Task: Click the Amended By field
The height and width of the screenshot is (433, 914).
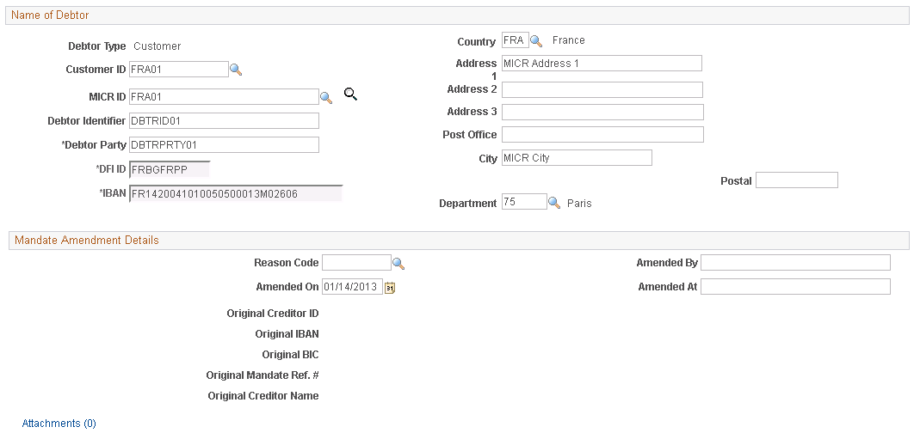Action: tap(796, 263)
